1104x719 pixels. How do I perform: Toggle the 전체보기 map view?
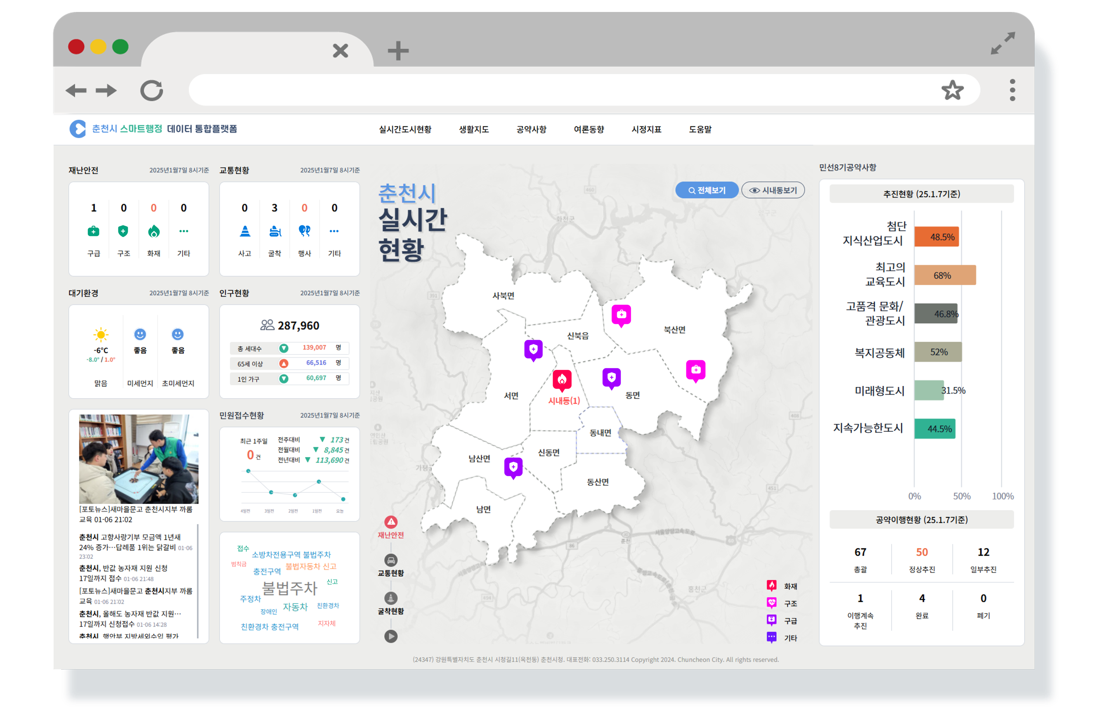[707, 190]
